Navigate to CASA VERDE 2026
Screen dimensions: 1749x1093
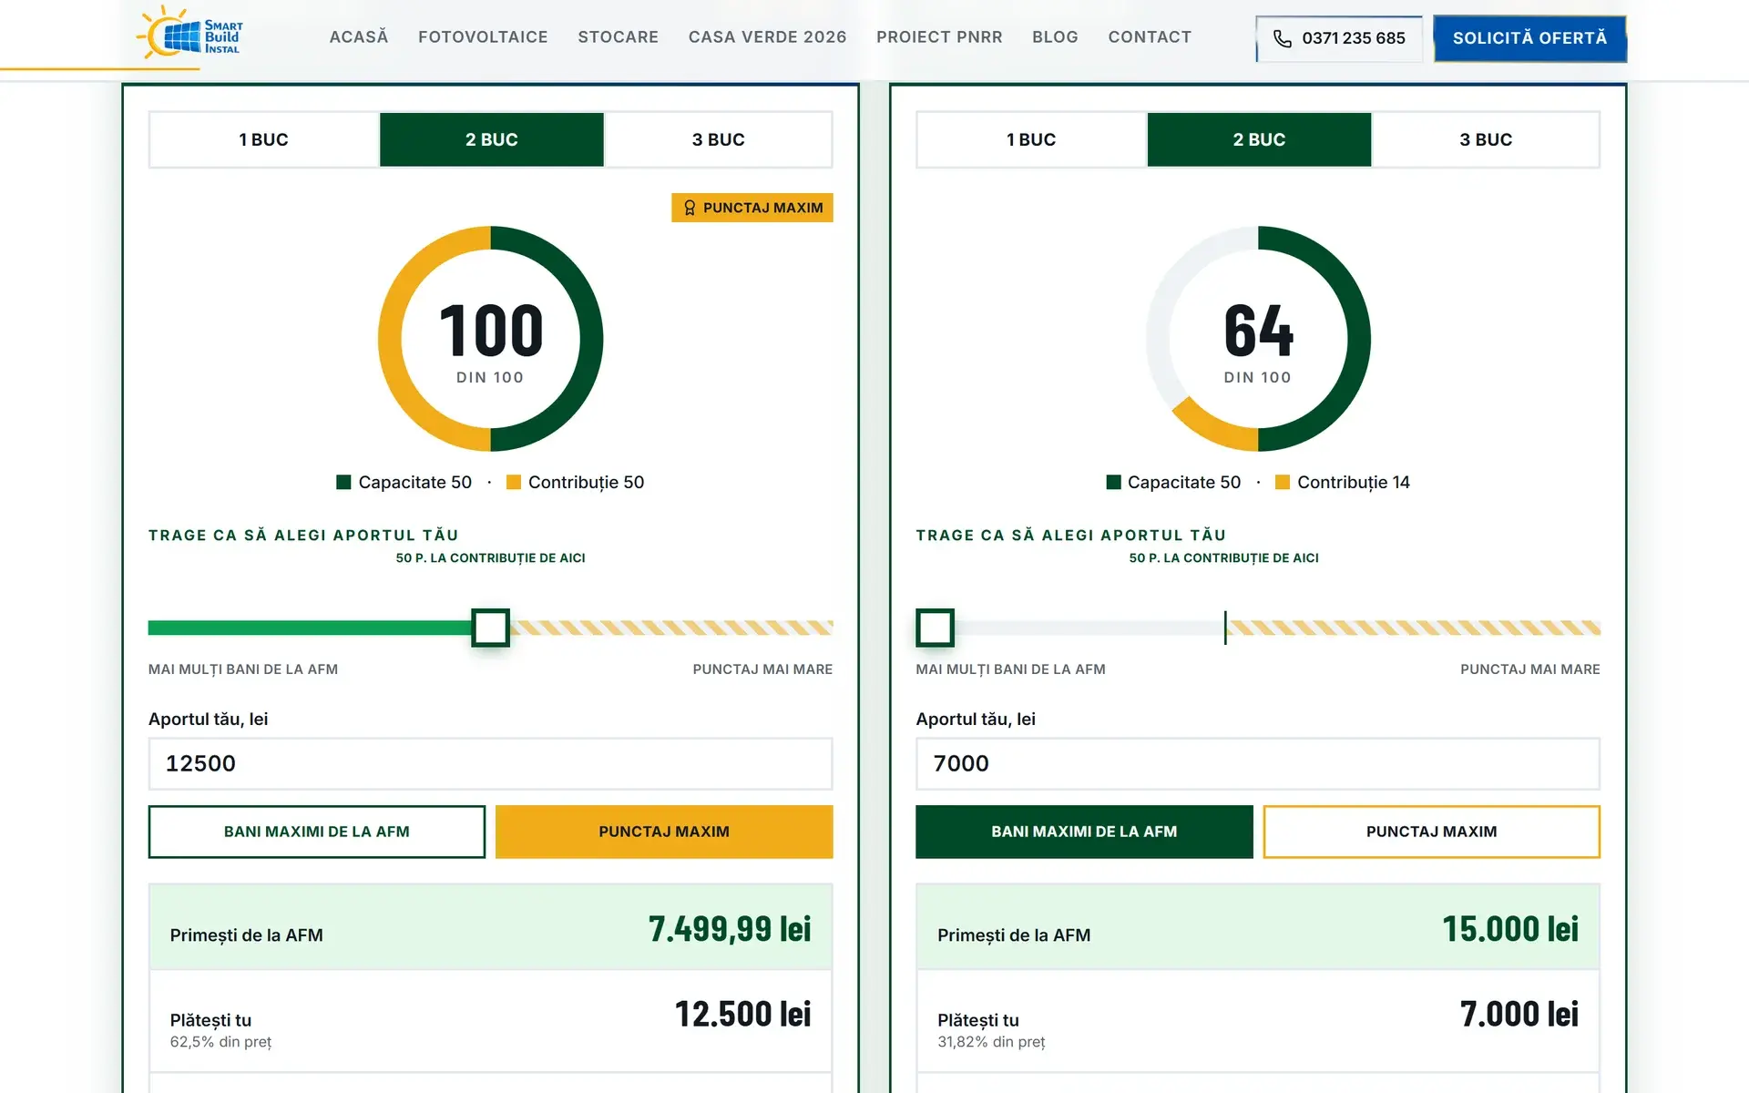point(768,37)
